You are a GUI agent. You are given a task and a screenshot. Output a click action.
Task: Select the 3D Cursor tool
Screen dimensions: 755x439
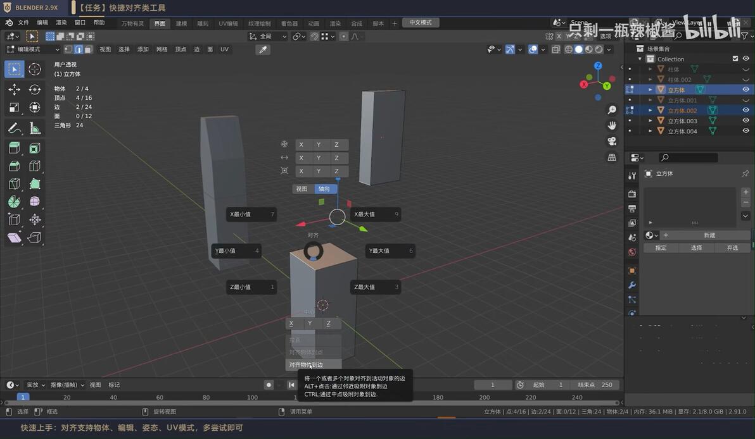coord(35,69)
